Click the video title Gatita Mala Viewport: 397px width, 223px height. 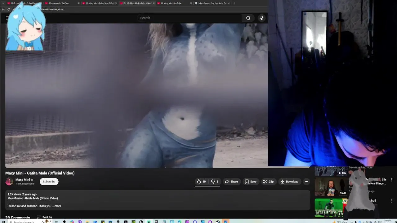(x=40, y=173)
